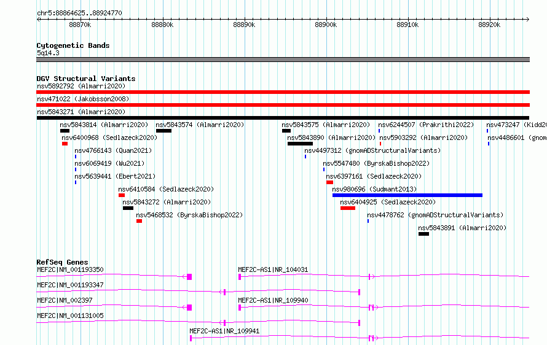Select nsv6404925 (Sedlazeck2020) label
547x345 pixels.
point(388,202)
